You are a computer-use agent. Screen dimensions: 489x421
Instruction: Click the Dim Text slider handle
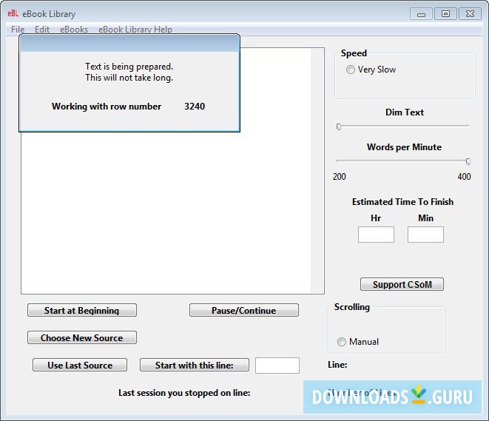[x=339, y=127]
